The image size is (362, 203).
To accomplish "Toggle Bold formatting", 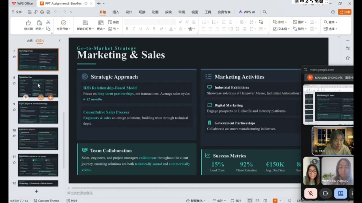I will pos(127,29).
